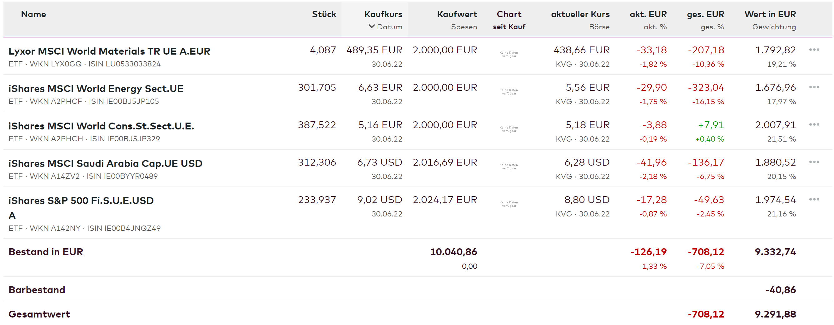Sort by the Stück column header
Screen dimensions: 834x325
[x=324, y=14]
